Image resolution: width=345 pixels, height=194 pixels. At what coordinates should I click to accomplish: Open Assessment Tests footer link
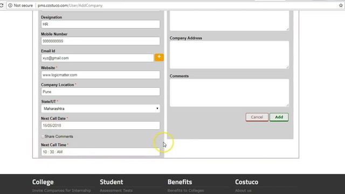point(116,190)
